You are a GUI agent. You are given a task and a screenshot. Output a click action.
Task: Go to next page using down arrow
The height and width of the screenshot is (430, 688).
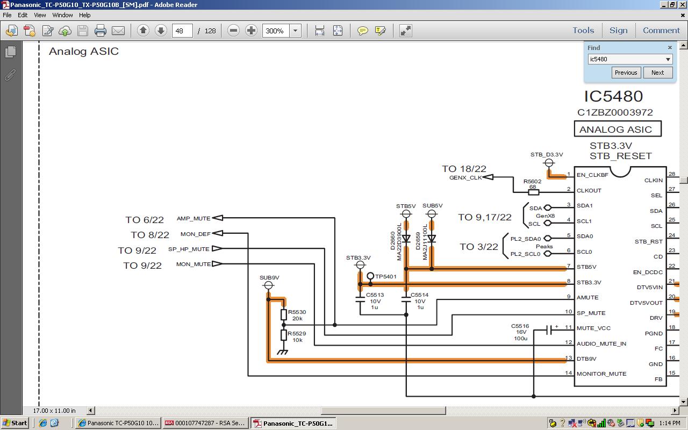click(x=161, y=31)
